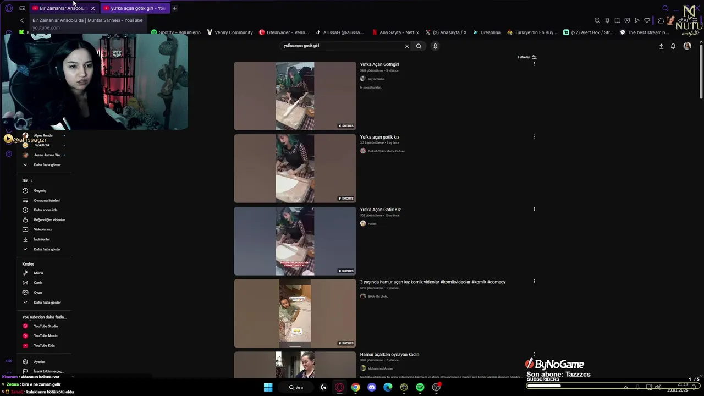Open the Filtreler filter panel
This screenshot has width=704, height=396.
527,57
